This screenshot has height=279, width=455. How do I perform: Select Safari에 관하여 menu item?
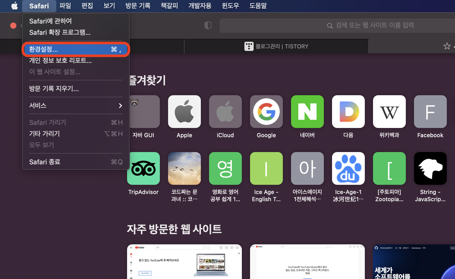(76, 21)
